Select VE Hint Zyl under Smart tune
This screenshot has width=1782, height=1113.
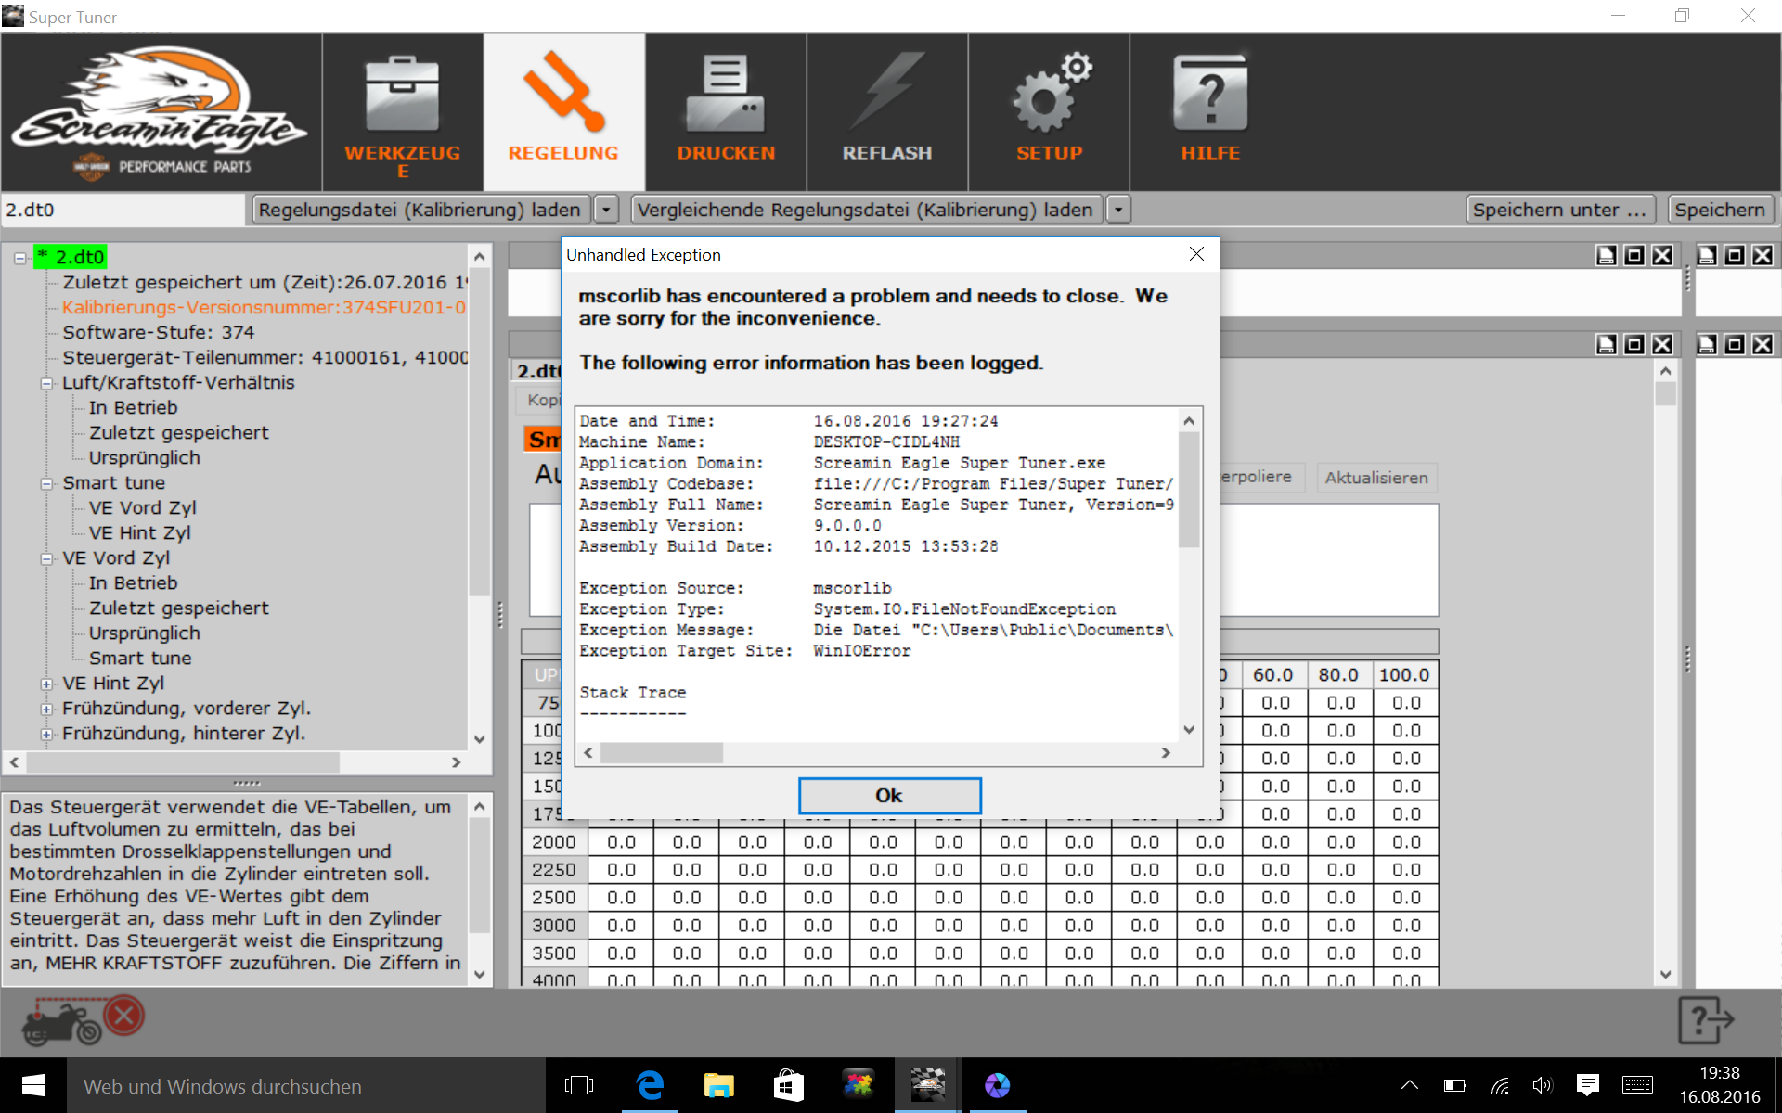click(x=139, y=532)
